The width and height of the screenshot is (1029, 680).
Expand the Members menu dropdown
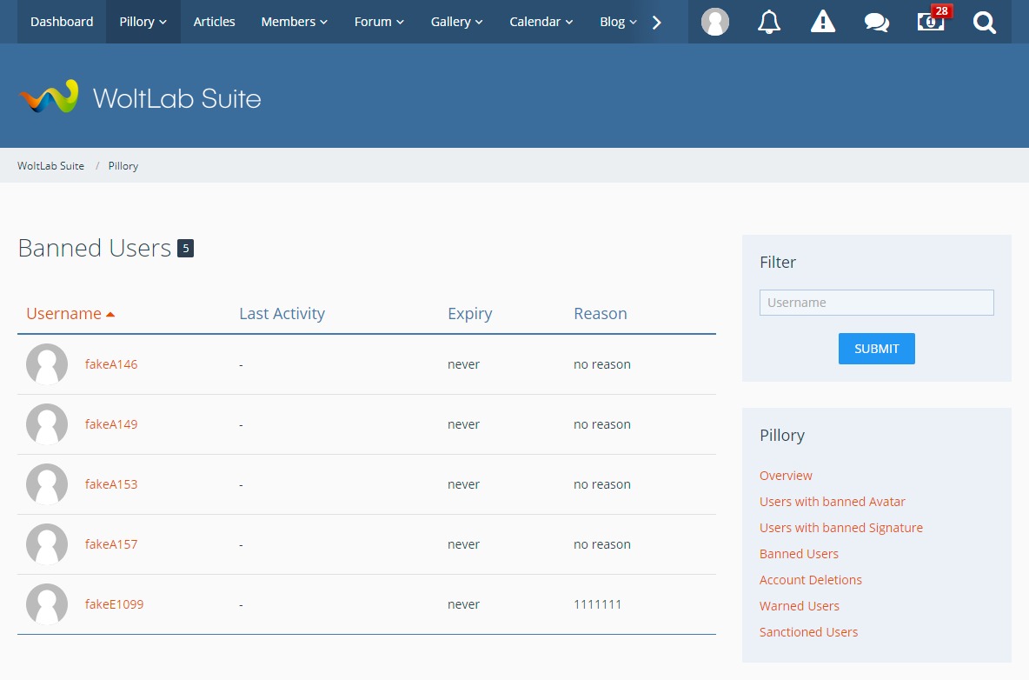coord(294,22)
